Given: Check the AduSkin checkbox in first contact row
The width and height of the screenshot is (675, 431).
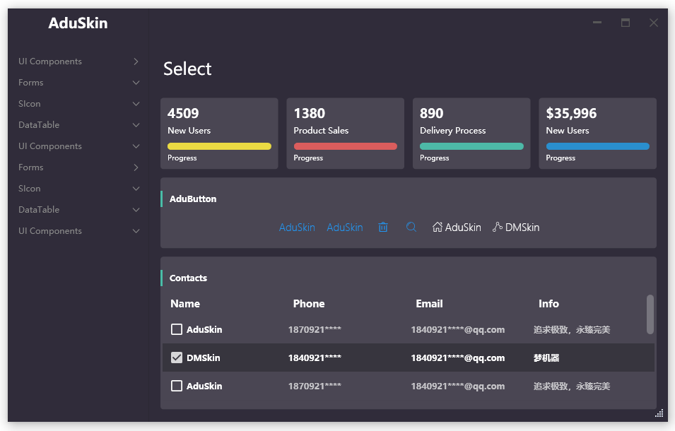Looking at the screenshot, I should (177, 329).
